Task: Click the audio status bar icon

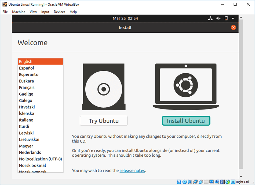Action: (190, 182)
